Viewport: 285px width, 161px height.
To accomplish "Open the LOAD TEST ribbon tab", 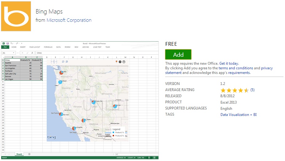I will click(97, 47).
